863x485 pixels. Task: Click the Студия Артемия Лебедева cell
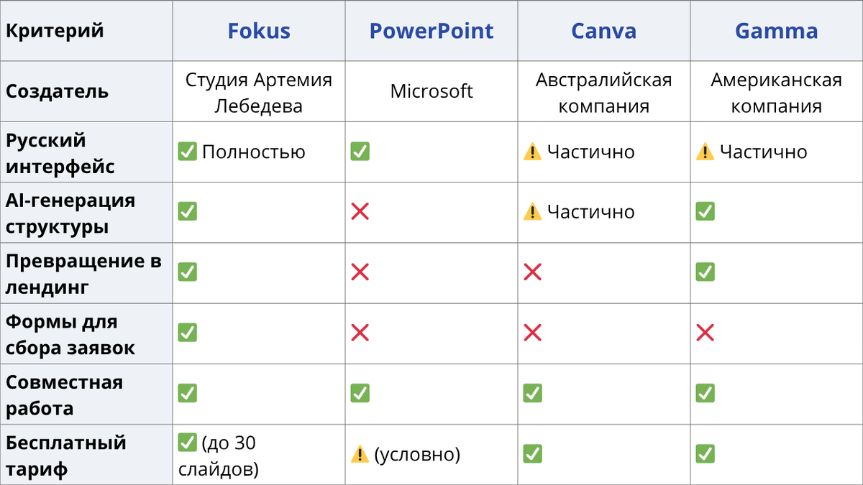coord(259,92)
